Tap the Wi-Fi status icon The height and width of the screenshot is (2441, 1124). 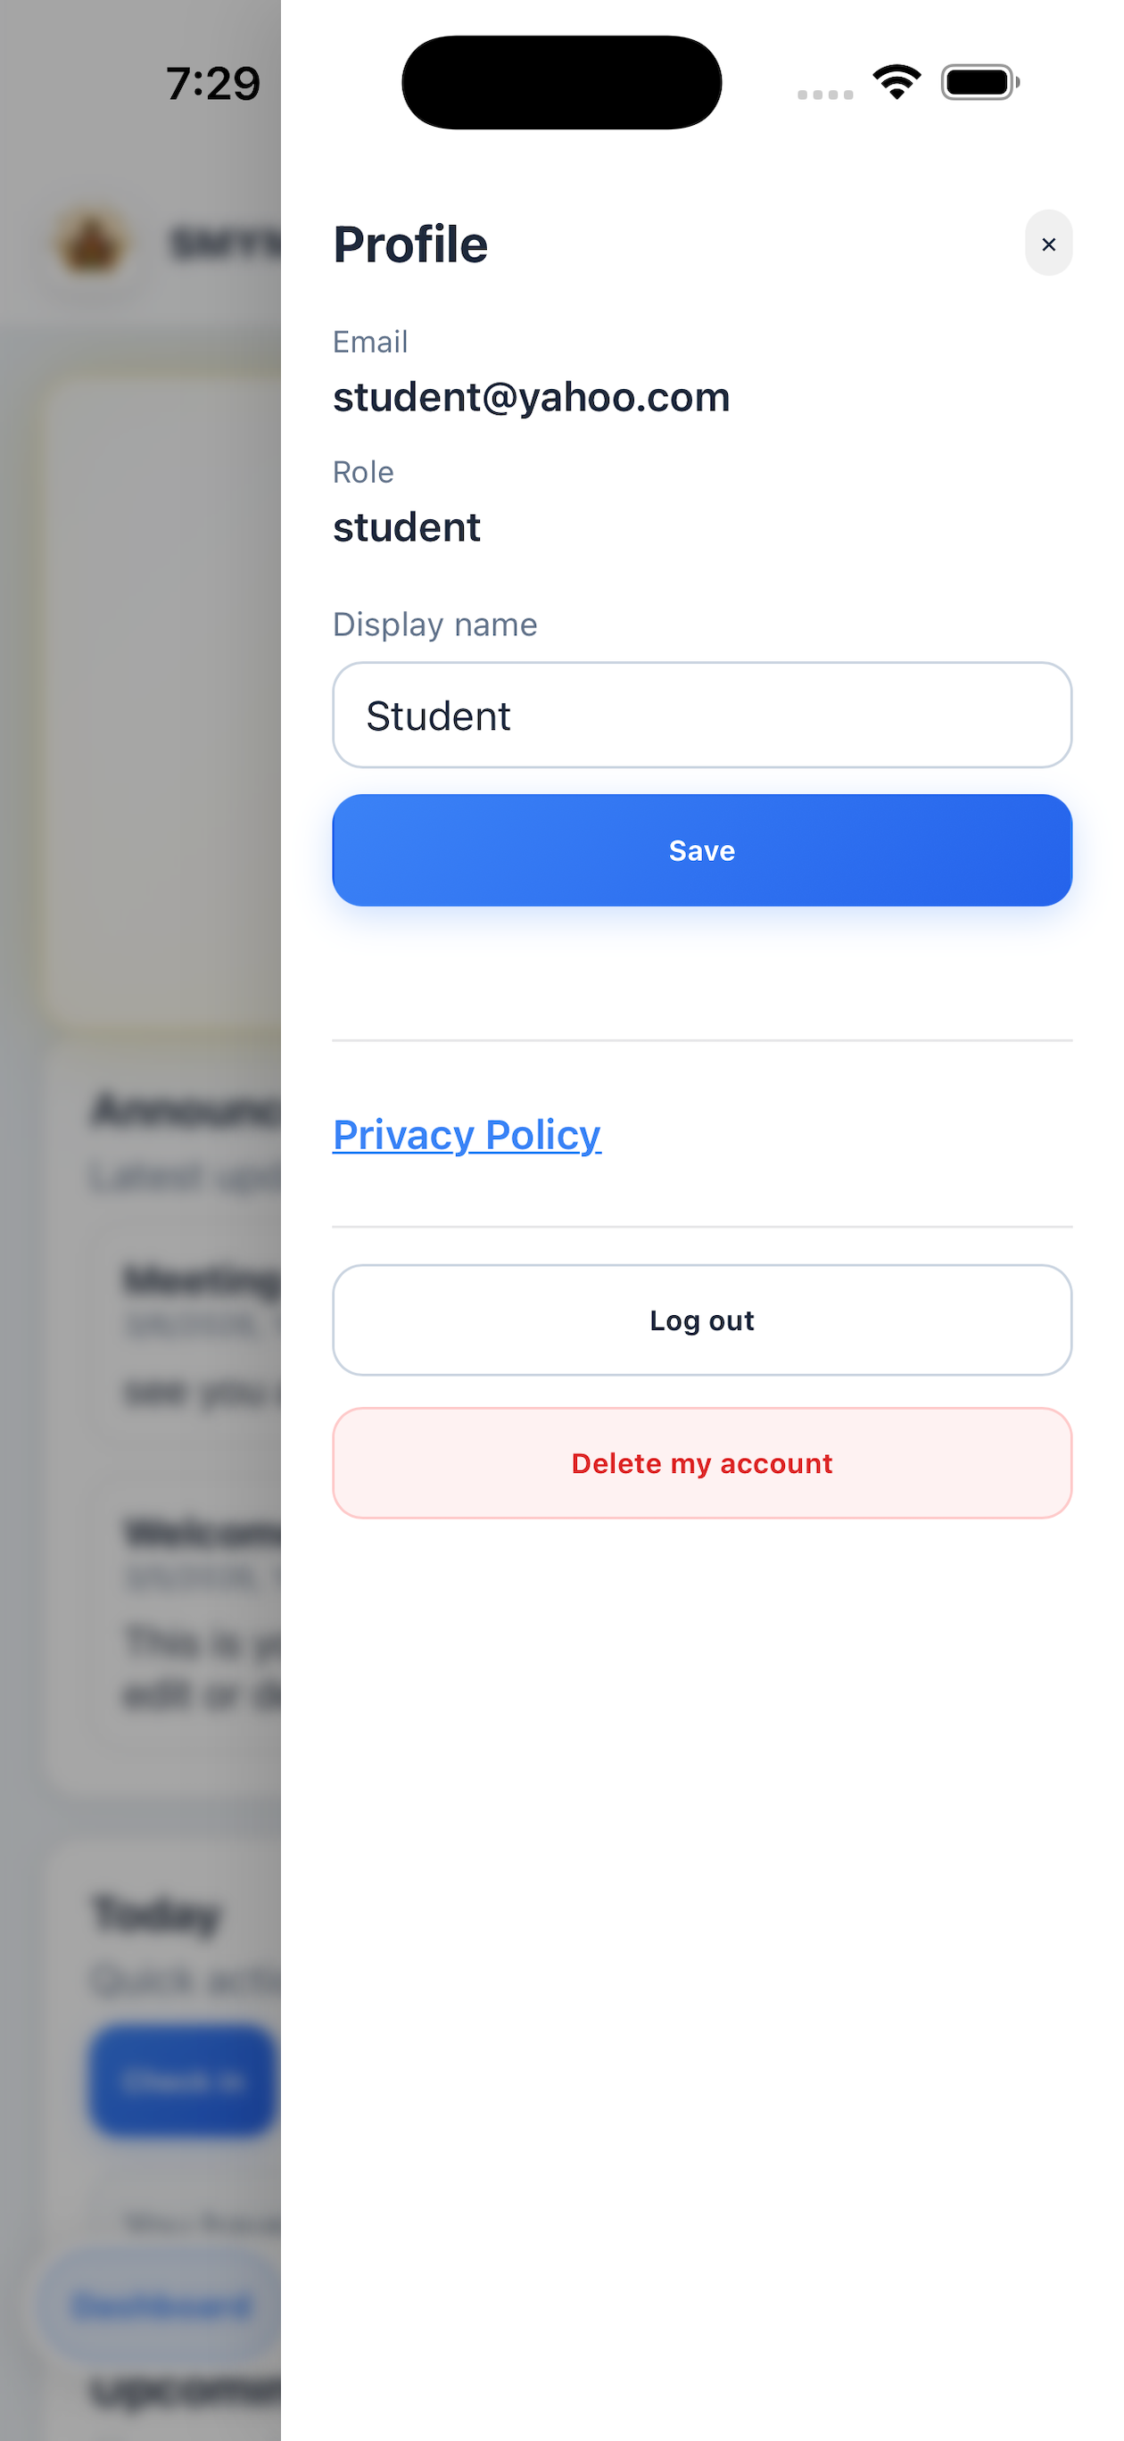click(x=897, y=82)
